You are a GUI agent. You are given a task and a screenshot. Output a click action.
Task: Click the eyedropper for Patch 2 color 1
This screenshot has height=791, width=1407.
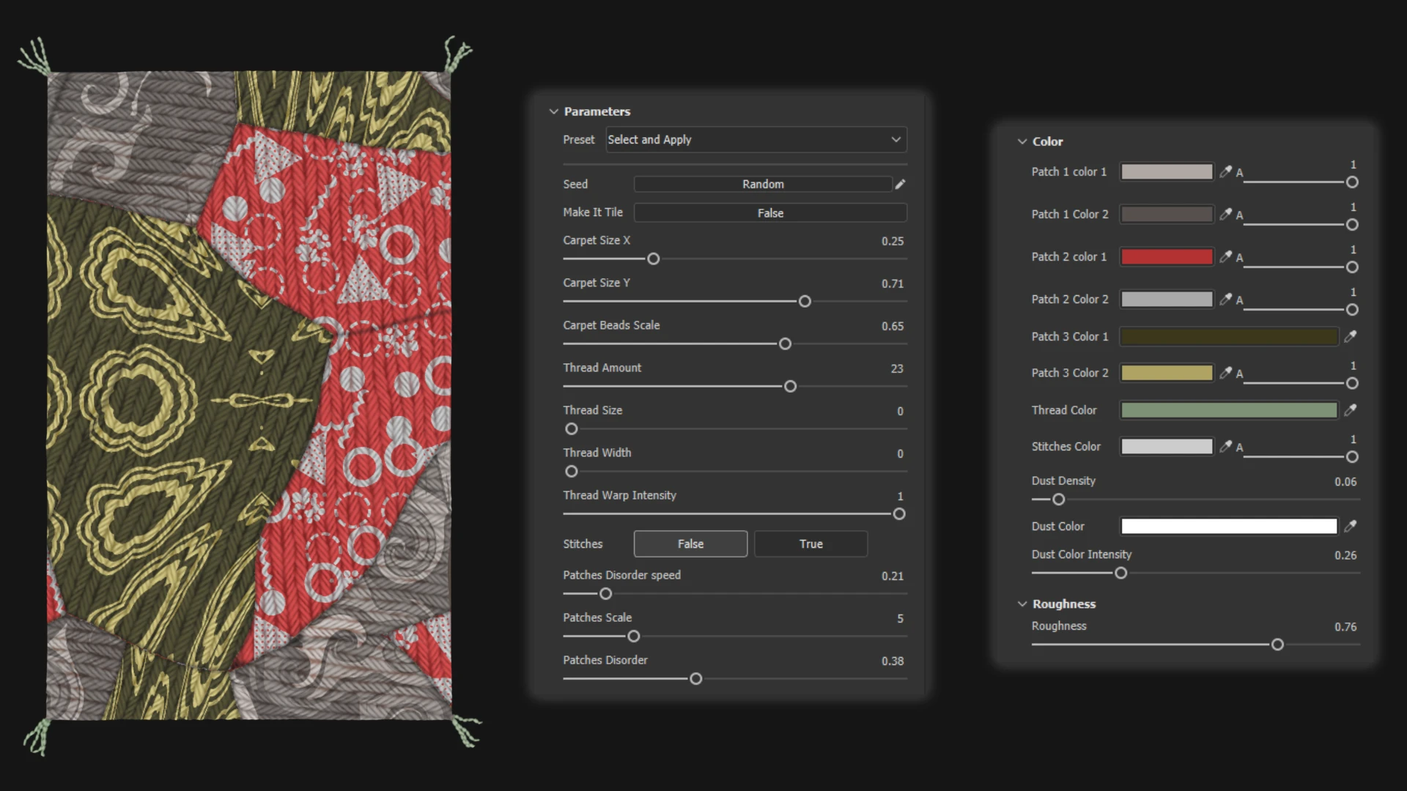1225,256
